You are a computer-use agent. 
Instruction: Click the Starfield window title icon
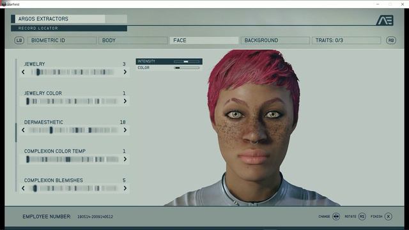[x=4, y=4]
